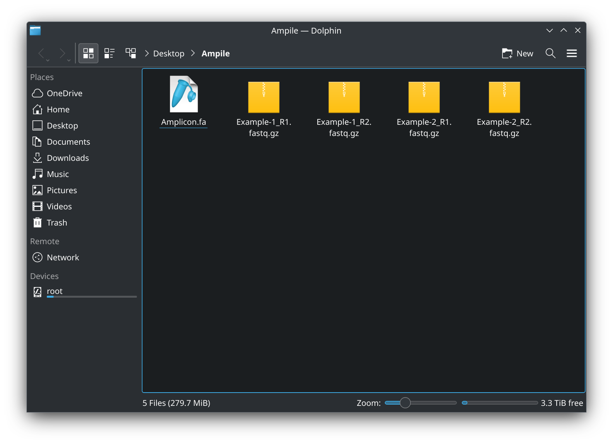
Task: Click the Amplicon.fa file name
Action: [x=183, y=122]
